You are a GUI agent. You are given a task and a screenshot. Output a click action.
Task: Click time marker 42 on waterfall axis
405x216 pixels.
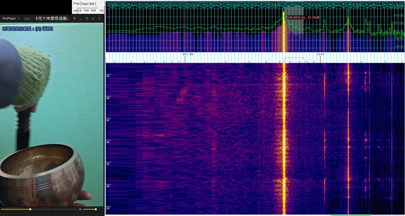coord(108,164)
